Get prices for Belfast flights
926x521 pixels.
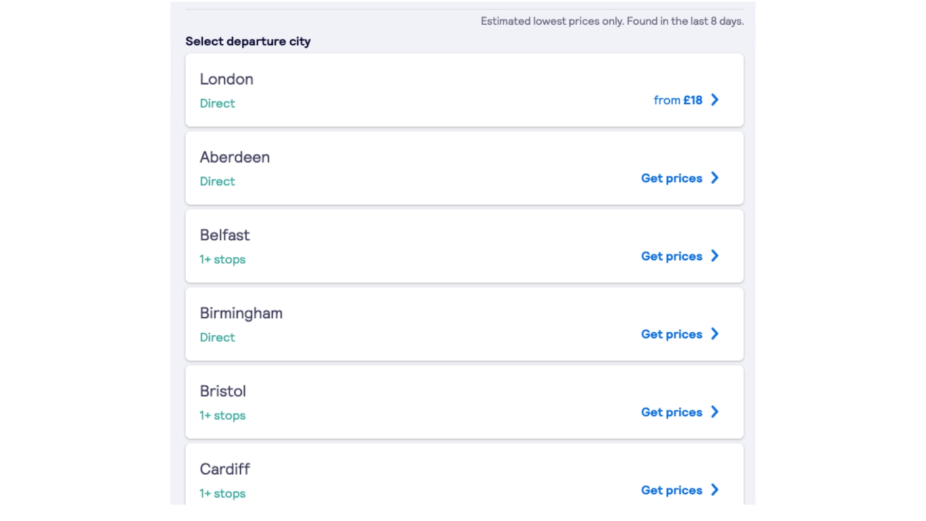pyautogui.click(x=671, y=256)
